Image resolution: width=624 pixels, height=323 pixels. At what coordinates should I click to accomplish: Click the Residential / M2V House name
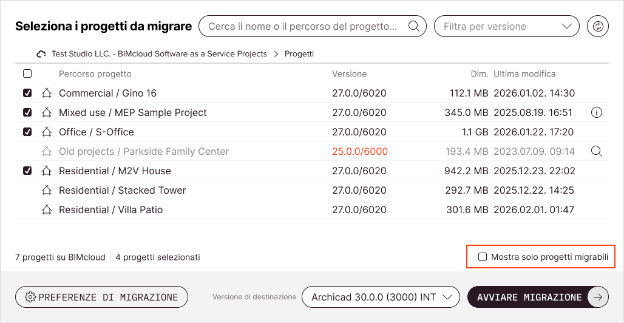(115, 171)
